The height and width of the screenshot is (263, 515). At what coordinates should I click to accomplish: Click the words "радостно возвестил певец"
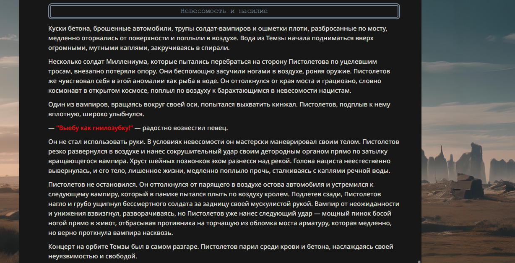pos(184,128)
